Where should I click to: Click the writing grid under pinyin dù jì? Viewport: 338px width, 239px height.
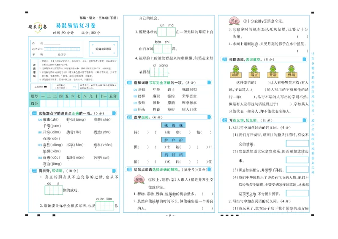coord(54,190)
